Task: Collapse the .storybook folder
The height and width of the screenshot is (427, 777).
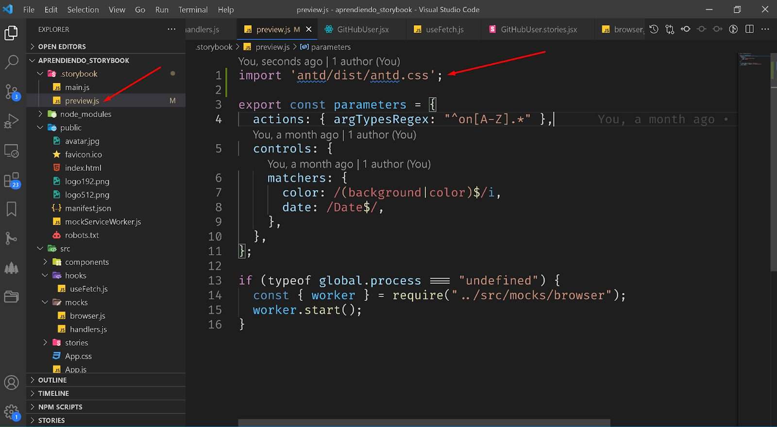Action: (x=40, y=74)
